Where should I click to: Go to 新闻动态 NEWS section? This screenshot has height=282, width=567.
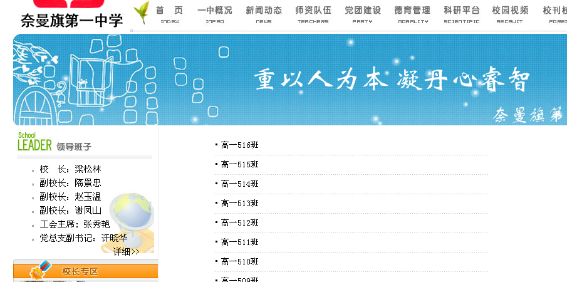pos(264,14)
